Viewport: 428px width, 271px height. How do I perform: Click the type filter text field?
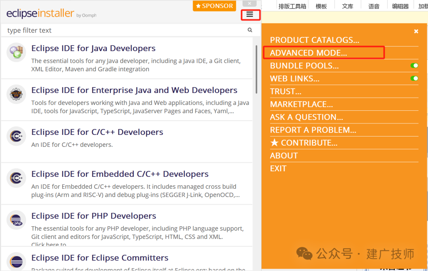point(126,30)
